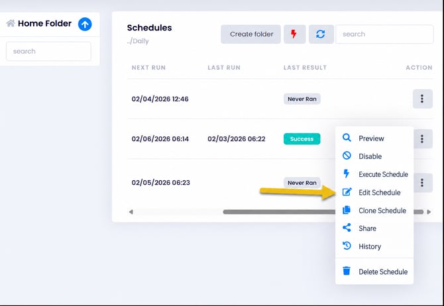Click next run value 02/06/2026 06:14
The image size is (444, 306).
click(x=160, y=139)
